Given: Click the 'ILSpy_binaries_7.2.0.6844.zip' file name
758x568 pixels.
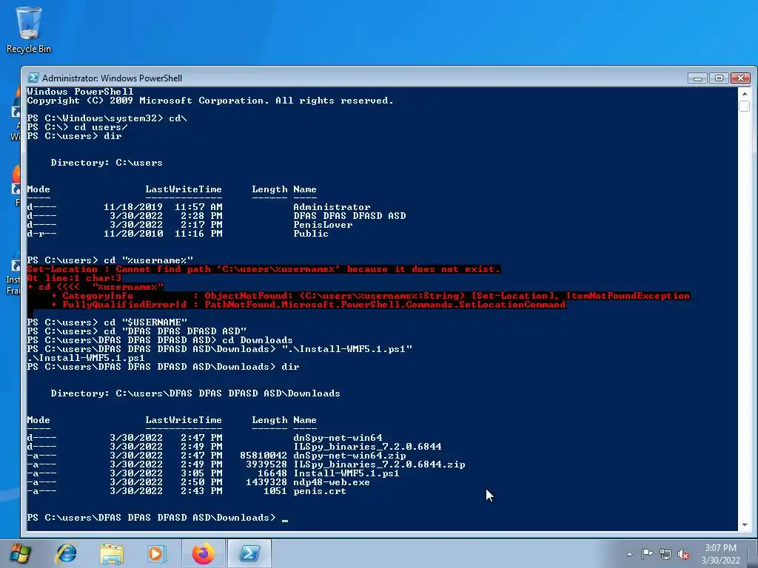Looking at the screenshot, I should (380, 464).
